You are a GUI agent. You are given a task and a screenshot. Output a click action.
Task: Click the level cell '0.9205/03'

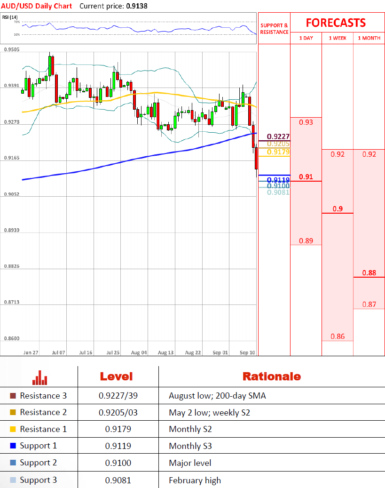point(118,413)
